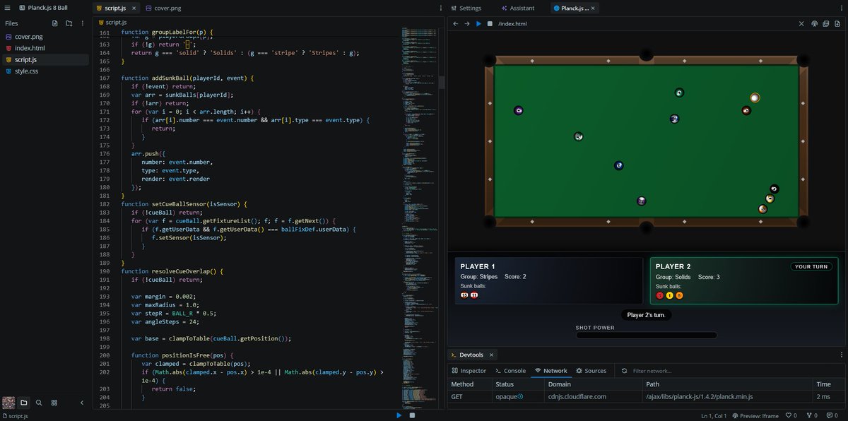Viewport: 848px width, 421px height.
Task: Select the Player 1 score card
Action: [x=548, y=280]
